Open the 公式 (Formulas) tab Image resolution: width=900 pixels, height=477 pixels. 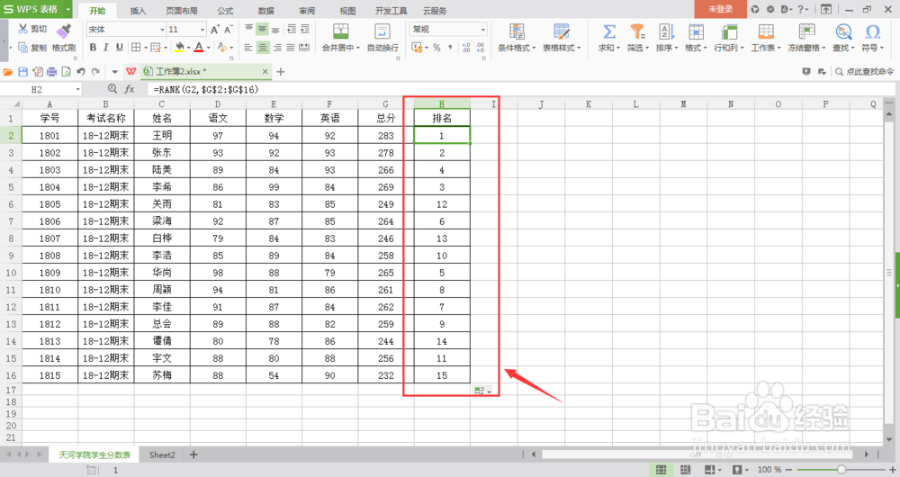[x=225, y=10]
